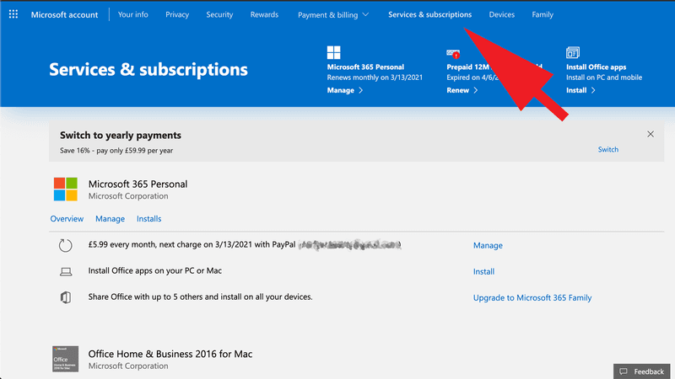Click the Microsoft 365 Personal Windows tile icon

(x=333, y=52)
